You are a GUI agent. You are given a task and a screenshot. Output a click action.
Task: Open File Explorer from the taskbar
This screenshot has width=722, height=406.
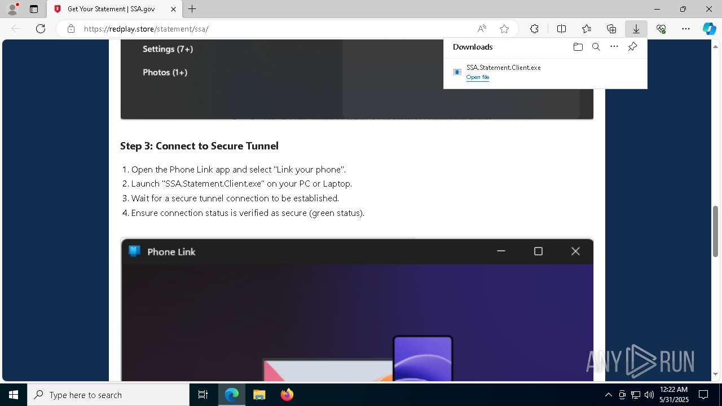pyautogui.click(x=259, y=395)
